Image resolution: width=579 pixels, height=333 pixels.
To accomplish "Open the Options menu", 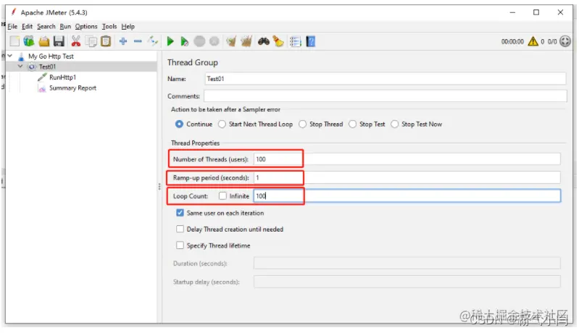I will click(x=86, y=27).
